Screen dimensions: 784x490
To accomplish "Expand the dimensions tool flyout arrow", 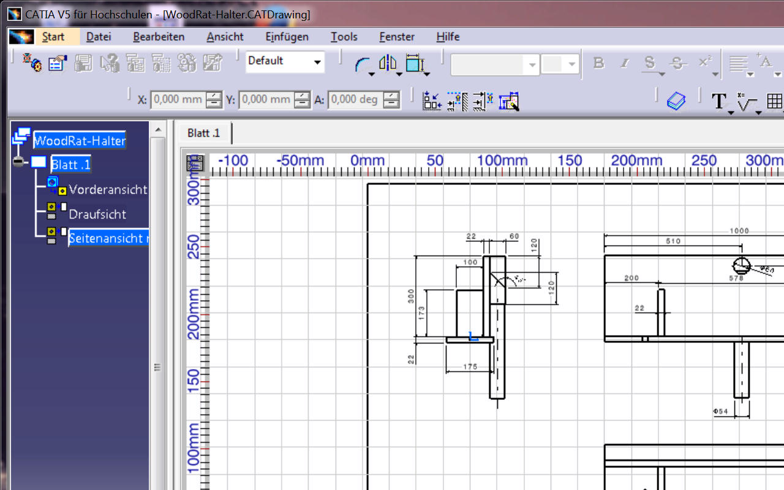I will pos(426,74).
